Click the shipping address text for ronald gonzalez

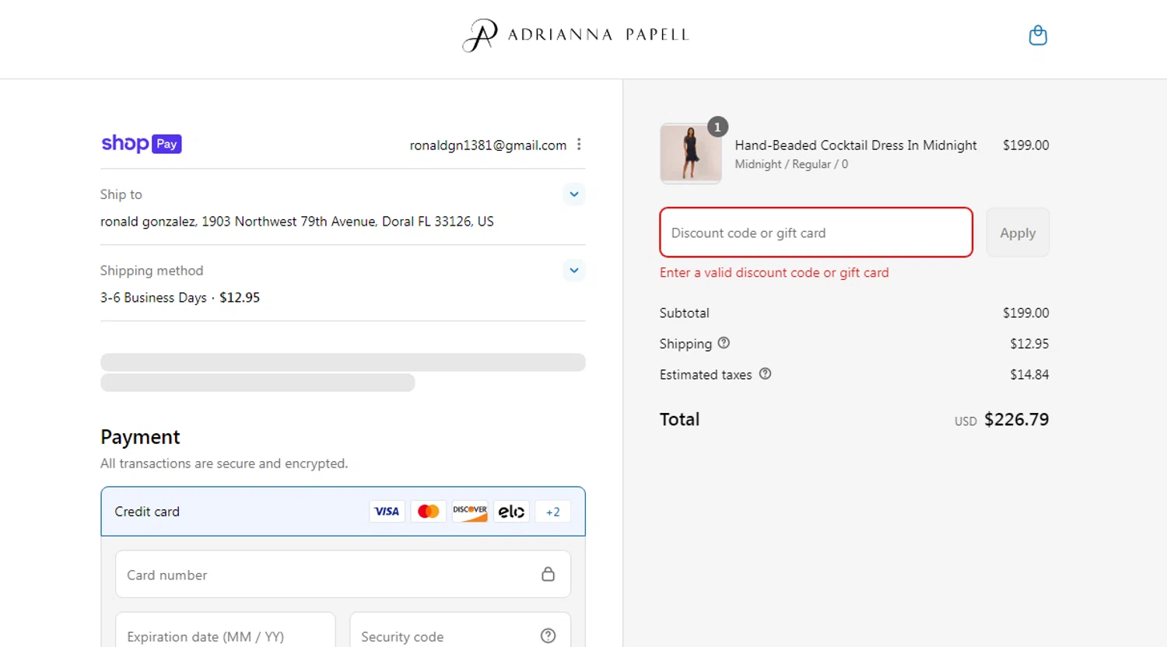pos(297,222)
